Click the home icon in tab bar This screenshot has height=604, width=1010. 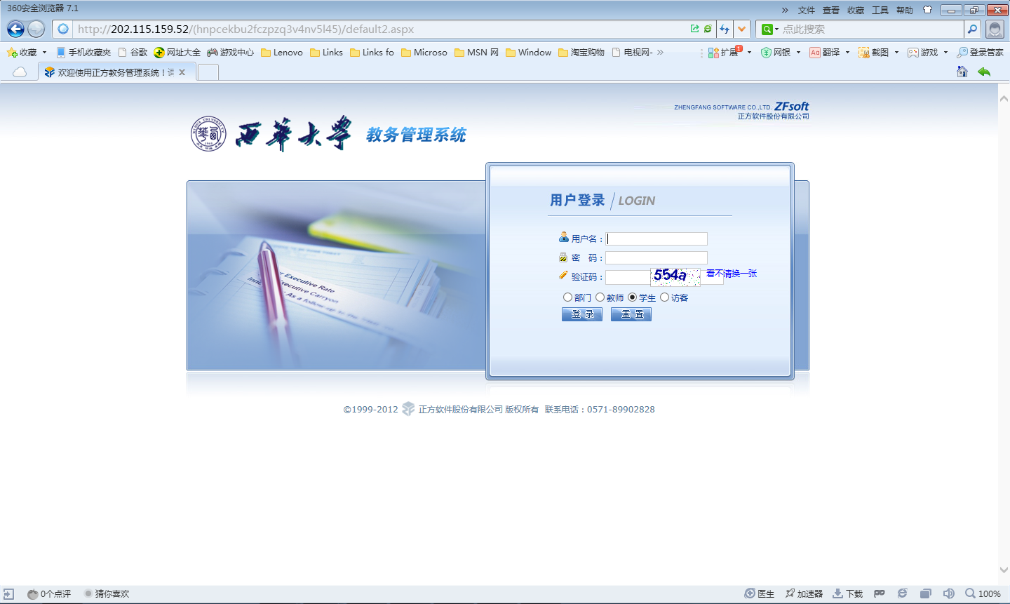click(962, 72)
